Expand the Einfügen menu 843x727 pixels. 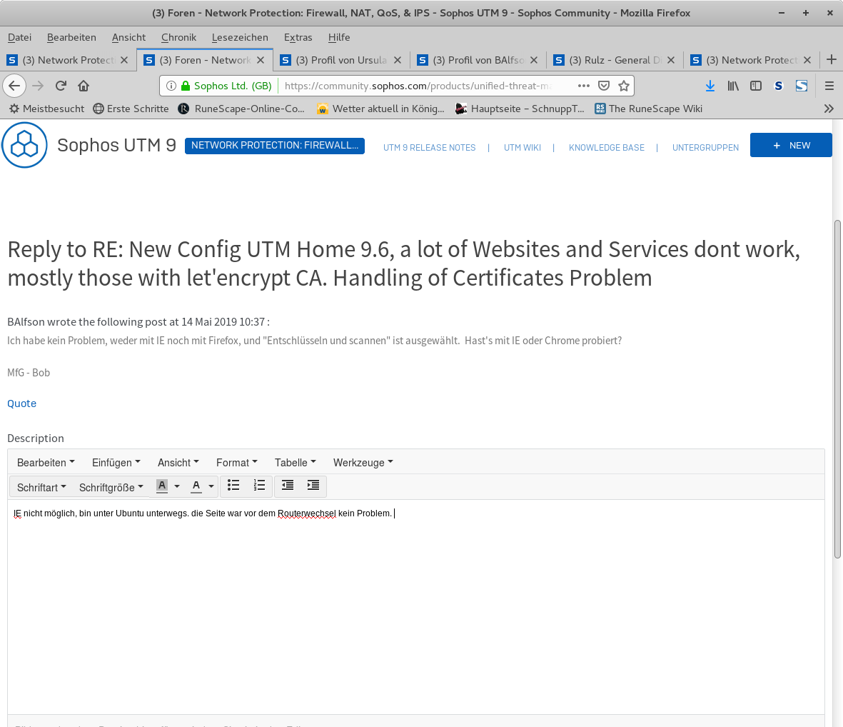pyautogui.click(x=116, y=463)
